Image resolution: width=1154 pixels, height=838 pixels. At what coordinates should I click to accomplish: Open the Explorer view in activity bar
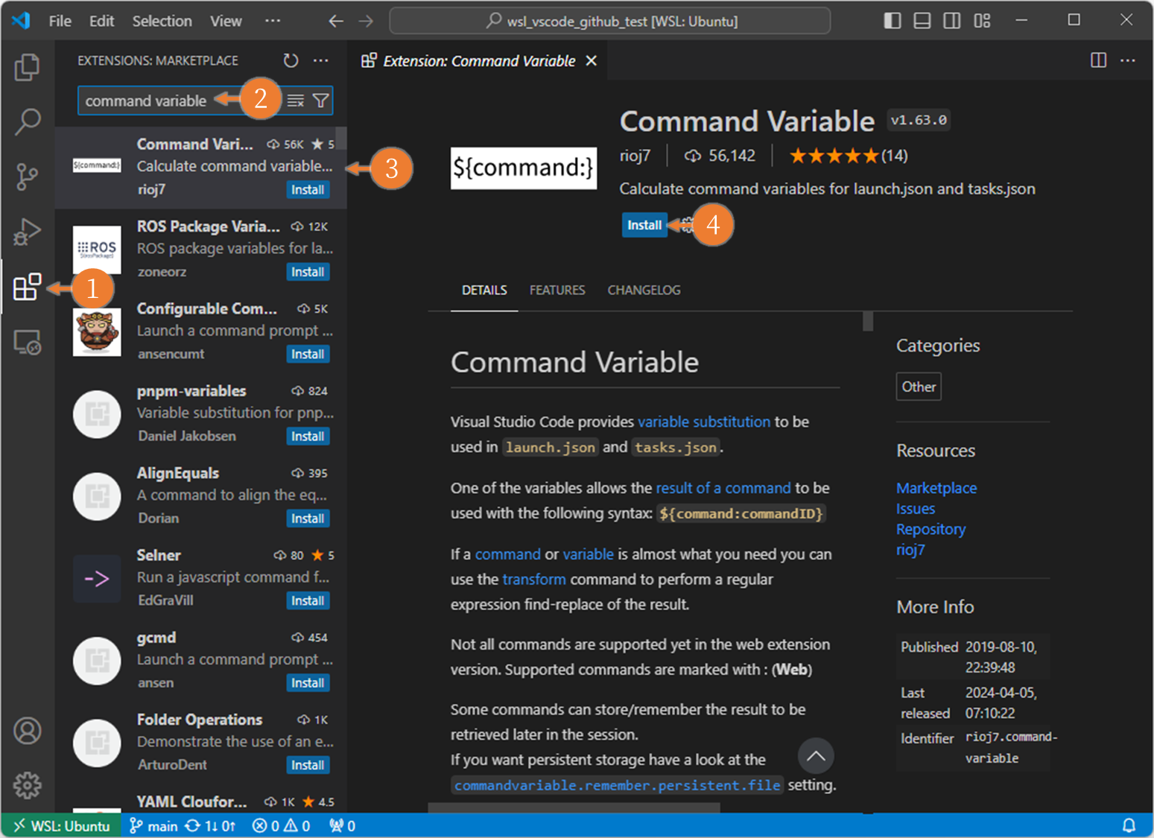click(x=28, y=67)
